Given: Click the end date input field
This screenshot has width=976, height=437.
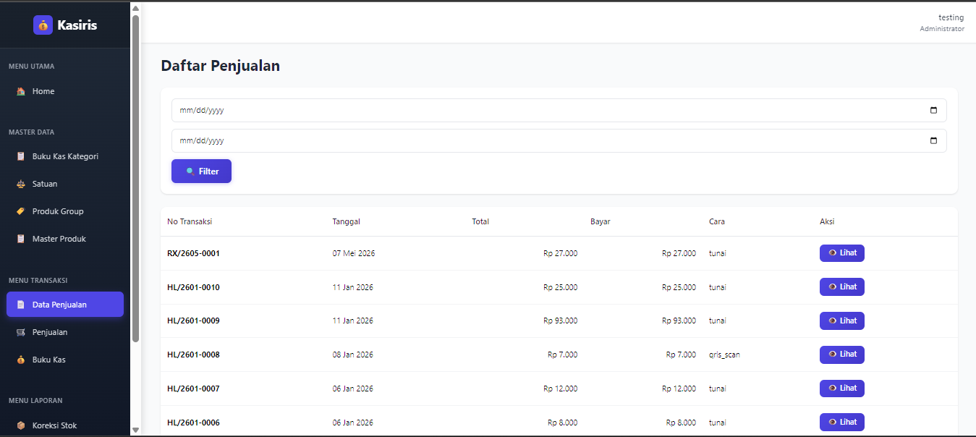Looking at the screenshot, I should pos(559,141).
